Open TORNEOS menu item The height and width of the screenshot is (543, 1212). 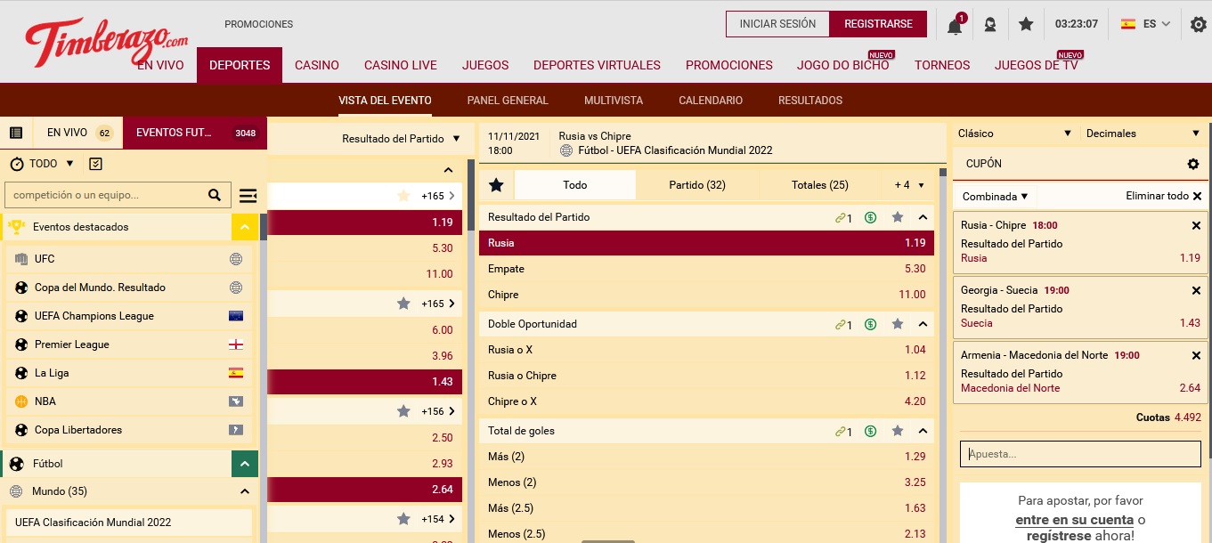tap(942, 65)
